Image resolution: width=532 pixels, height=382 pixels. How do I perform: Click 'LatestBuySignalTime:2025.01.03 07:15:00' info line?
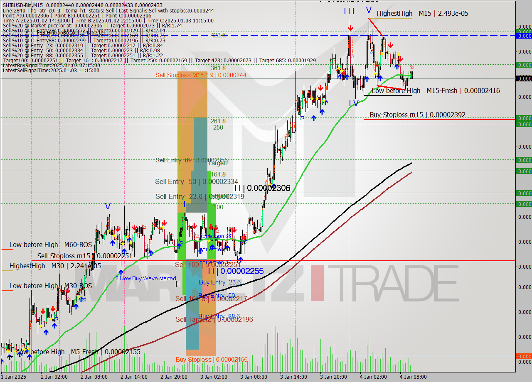(x=51, y=66)
